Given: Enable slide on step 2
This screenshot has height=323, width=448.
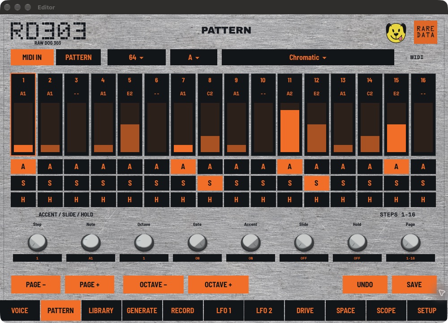Looking at the screenshot, I should point(50,183).
